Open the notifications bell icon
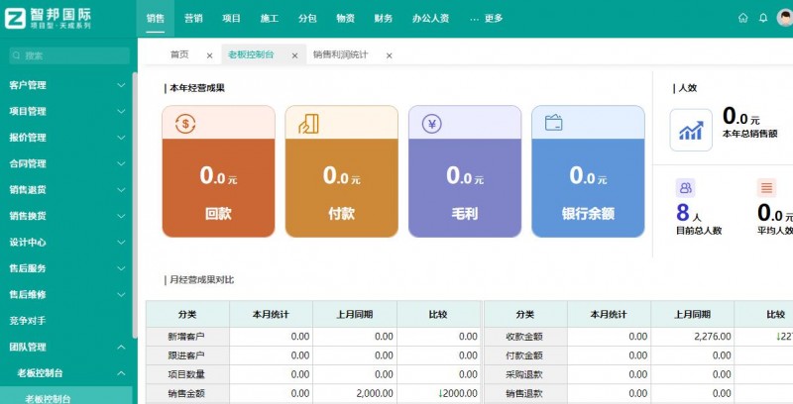Image resolution: width=793 pixels, height=404 pixels. pyautogui.click(x=763, y=18)
